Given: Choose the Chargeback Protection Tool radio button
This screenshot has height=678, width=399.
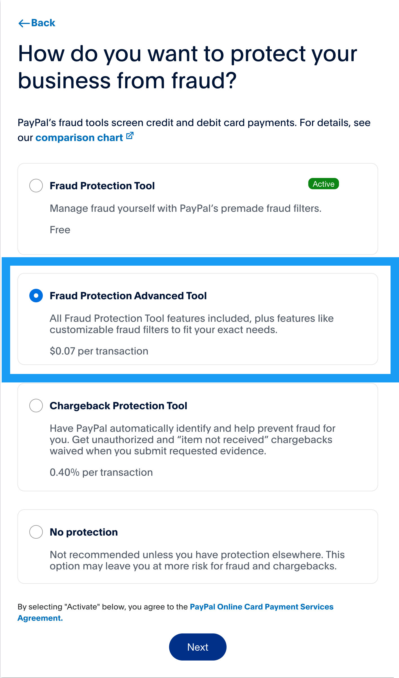Looking at the screenshot, I should point(36,406).
